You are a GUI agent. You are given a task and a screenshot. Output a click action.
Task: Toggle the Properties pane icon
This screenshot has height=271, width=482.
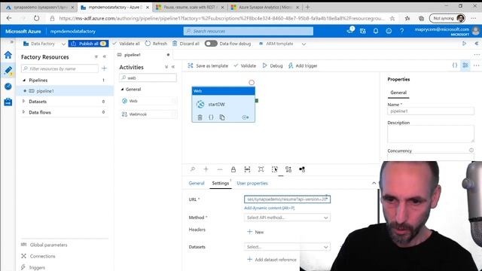(x=465, y=65)
